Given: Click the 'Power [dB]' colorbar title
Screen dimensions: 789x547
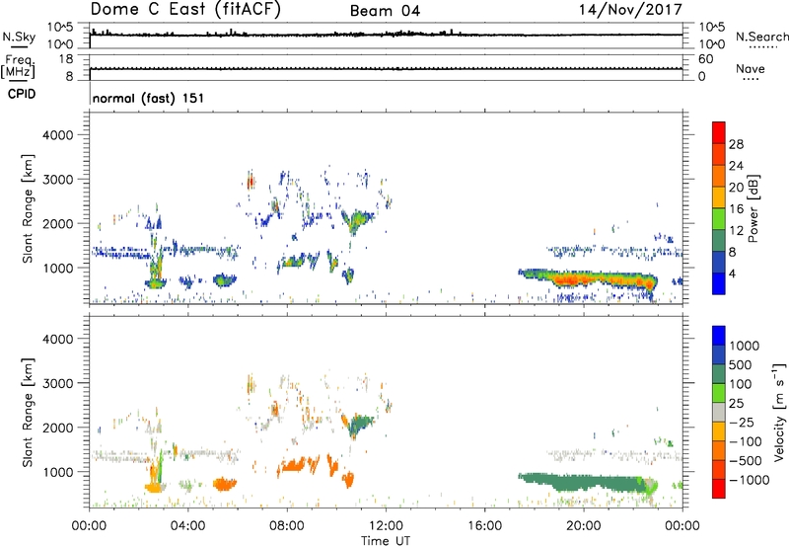Looking at the screenshot, I should point(753,208).
